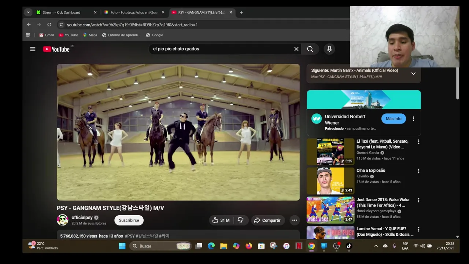Play the Just Dance Waka Waka thumbnail
Screen dimensions: 469x264
330,210
